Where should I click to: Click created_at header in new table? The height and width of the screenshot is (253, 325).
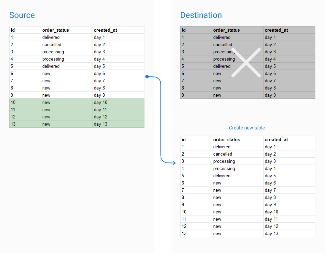[289, 139]
